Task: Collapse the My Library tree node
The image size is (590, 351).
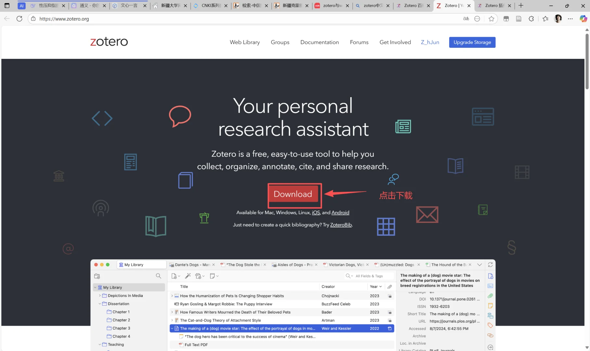Action: click(x=95, y=288)
